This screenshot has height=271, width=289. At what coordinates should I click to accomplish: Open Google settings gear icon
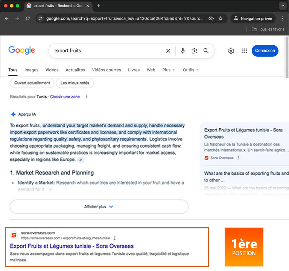point(231,51)
